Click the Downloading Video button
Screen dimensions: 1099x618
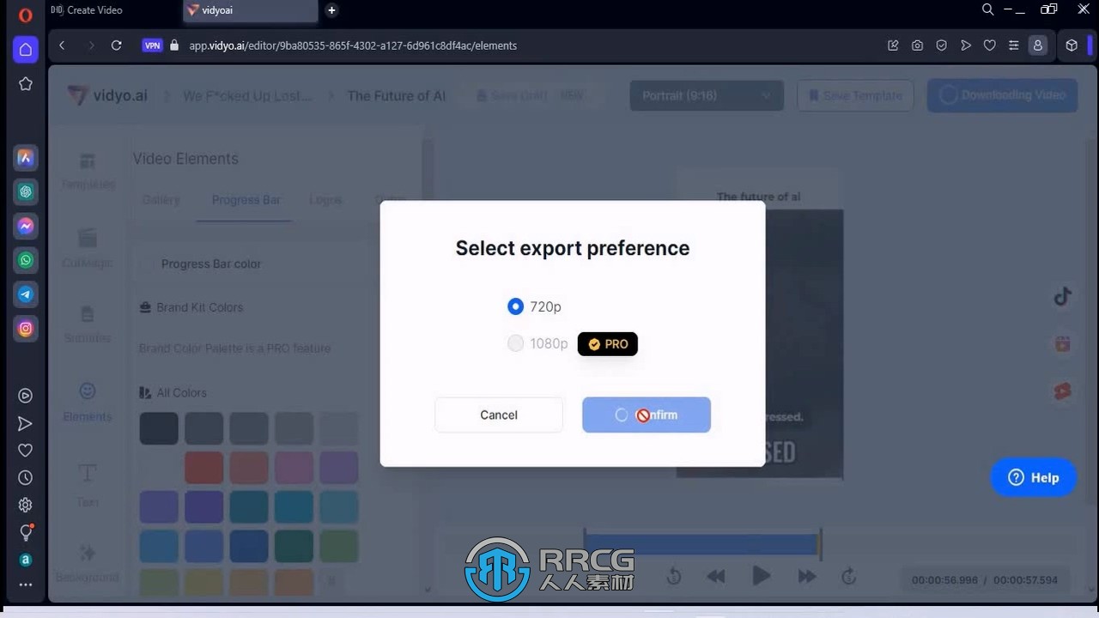[x=1002, y=95]
